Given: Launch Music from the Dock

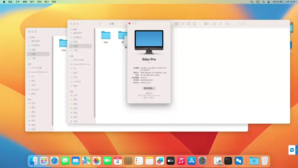Looking at the screenshot, I should point(181,161).
